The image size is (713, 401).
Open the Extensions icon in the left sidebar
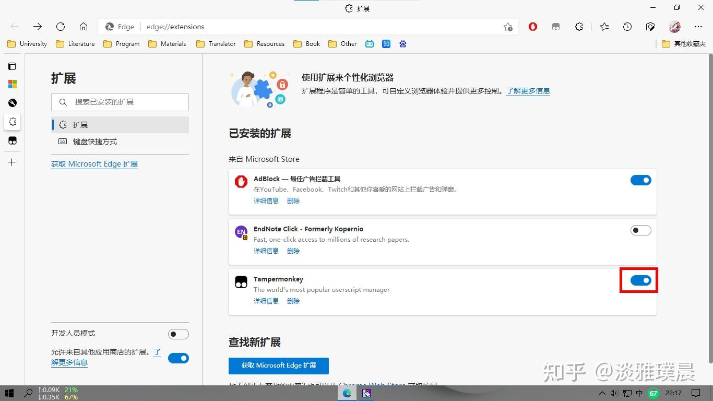click(12, 122)
